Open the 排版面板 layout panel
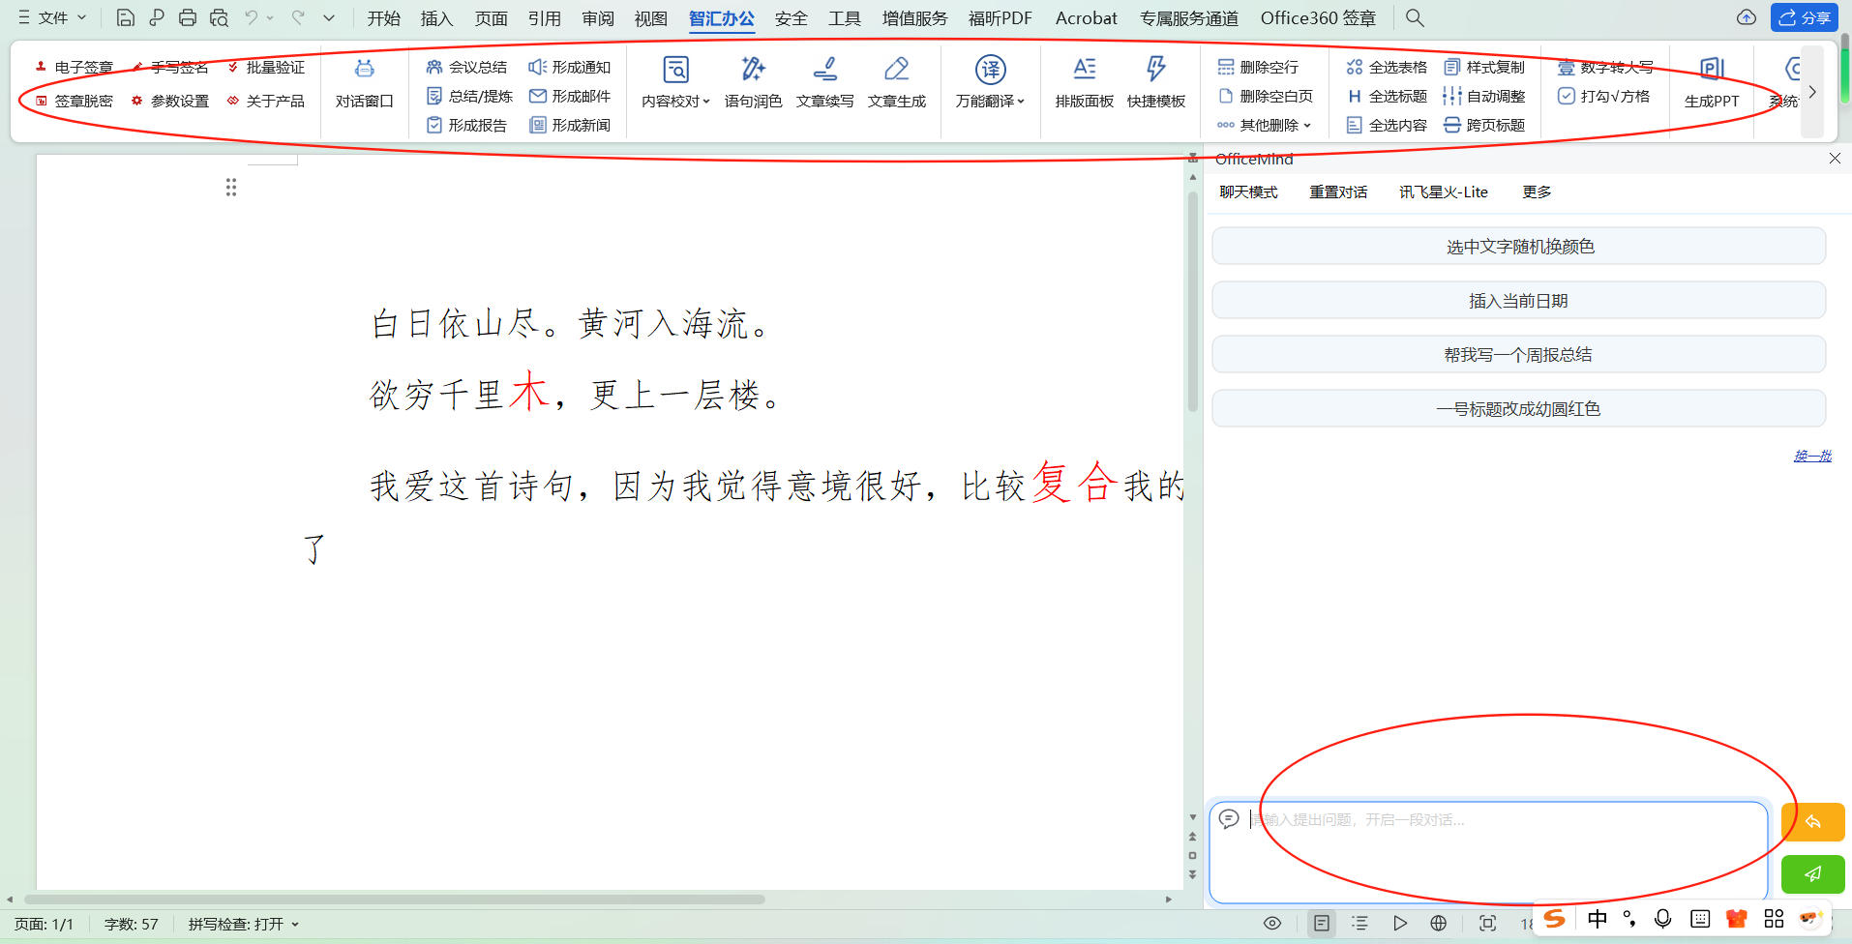This screenshot has height=944, width=1852. coord(1084,70)
